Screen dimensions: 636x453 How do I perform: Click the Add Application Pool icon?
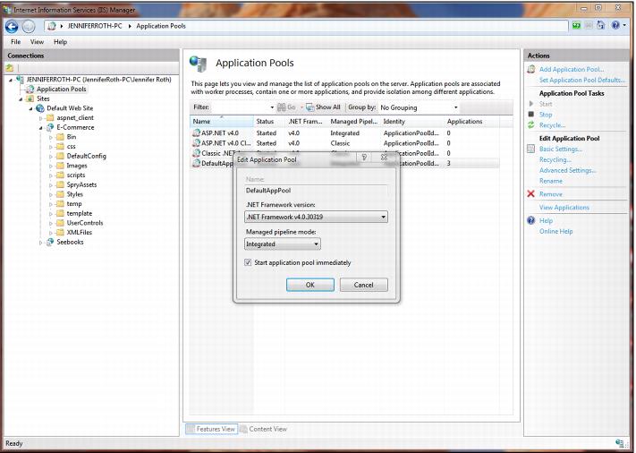pyautogui.click(x=531, y=70)
